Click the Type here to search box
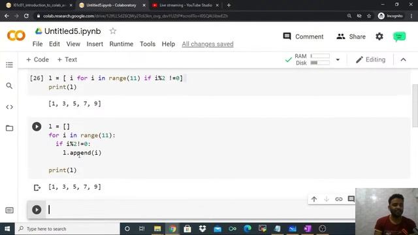The image size is (418, 235). 67,229
